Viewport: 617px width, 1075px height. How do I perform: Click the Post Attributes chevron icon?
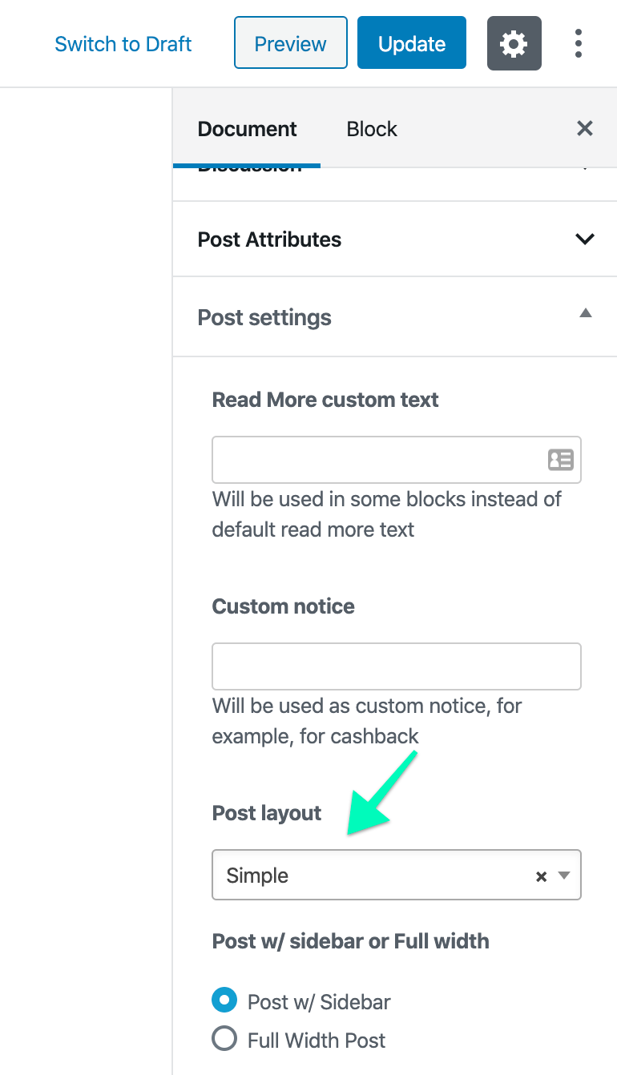coord(586,239)
